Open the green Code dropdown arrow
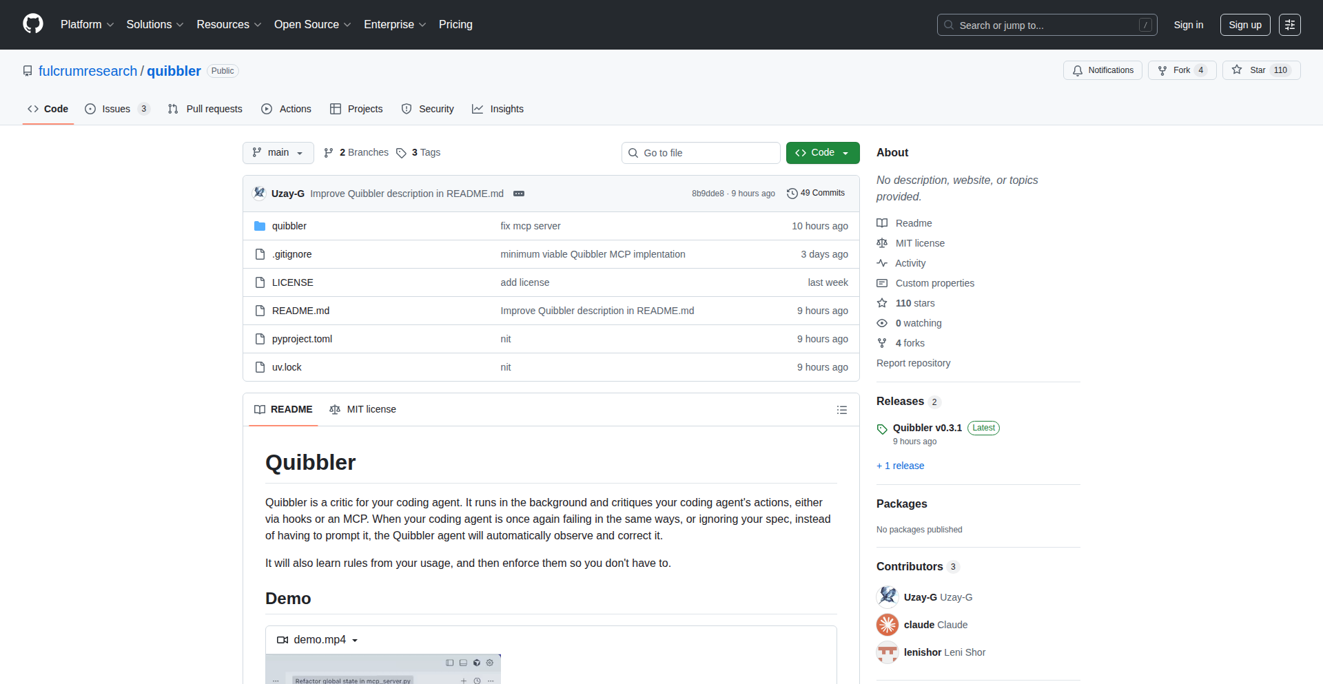1323x684 pixels. tap(846, 152)
